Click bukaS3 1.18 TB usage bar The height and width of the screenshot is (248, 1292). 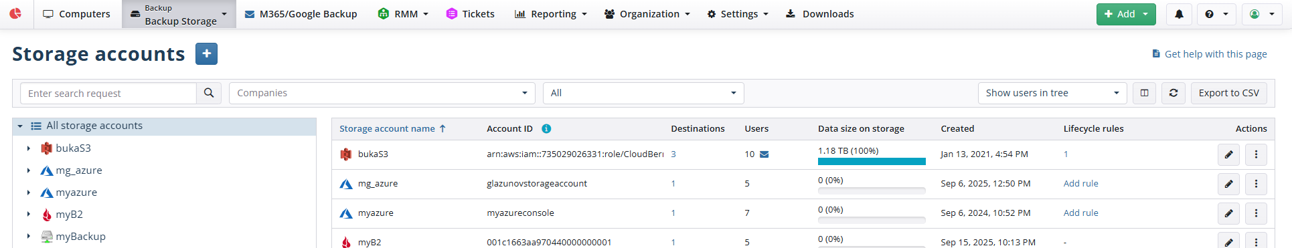point(872,161)
